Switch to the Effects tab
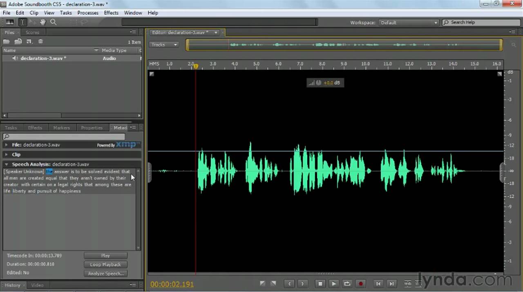This screenshot has width=523, height=292. click(35, 128)
